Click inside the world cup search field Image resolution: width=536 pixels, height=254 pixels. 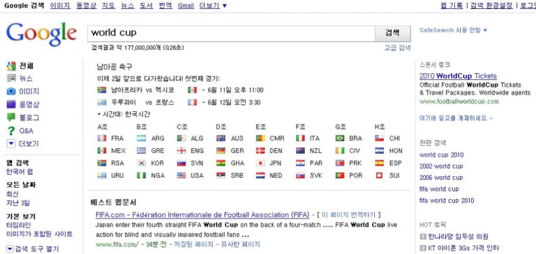coord(231,33)
